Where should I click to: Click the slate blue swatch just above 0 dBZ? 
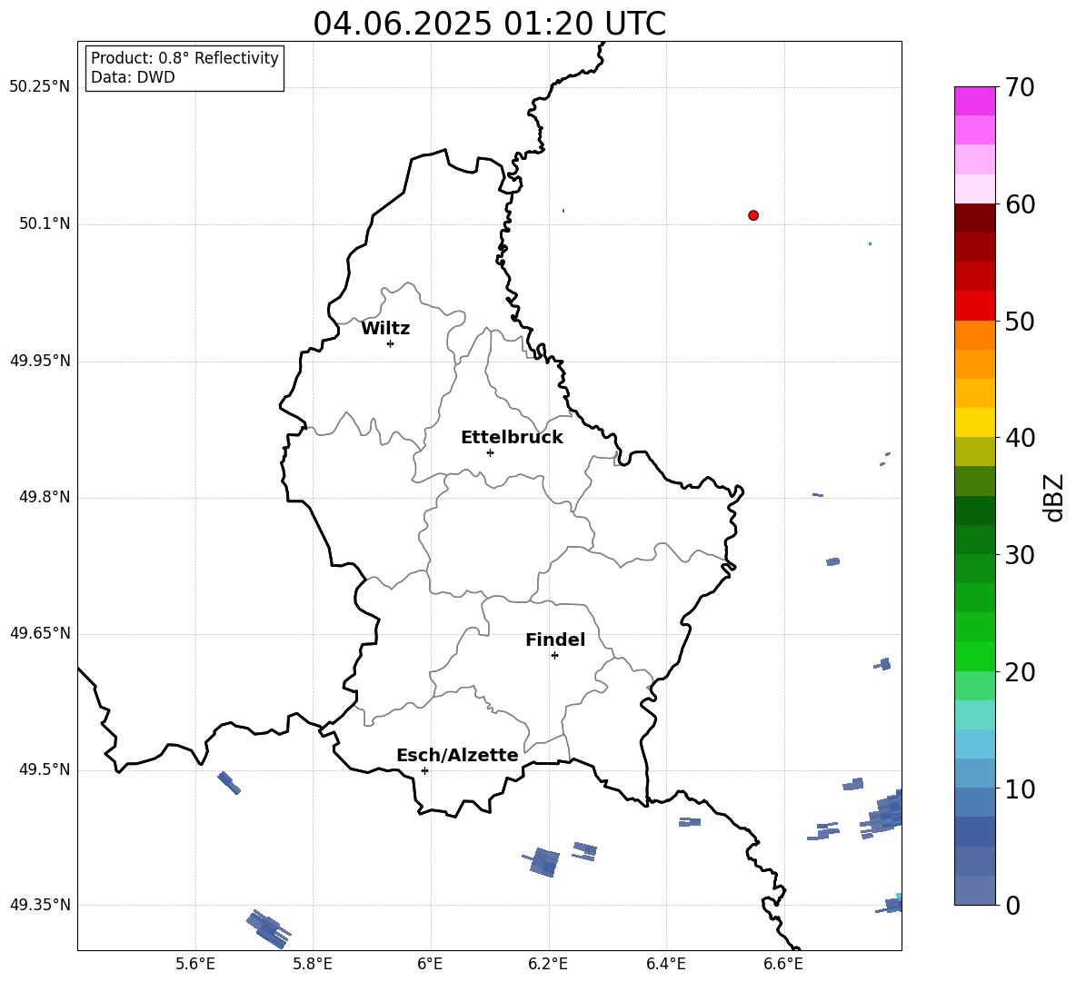974,890
